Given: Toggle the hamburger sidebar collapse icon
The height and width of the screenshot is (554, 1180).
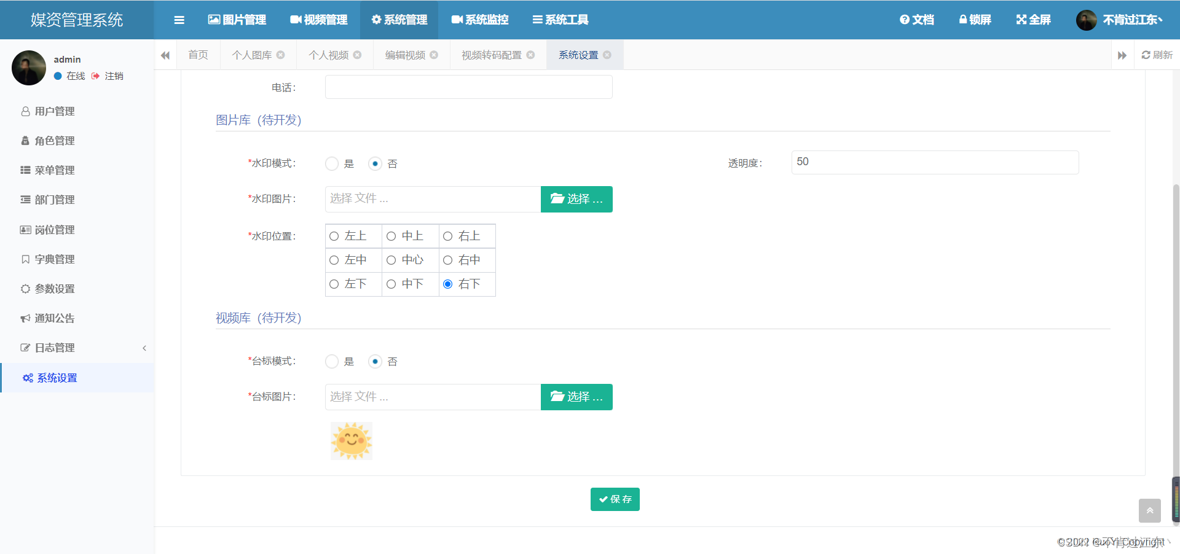Looking at the screenshot, I should tap(179, 20).
